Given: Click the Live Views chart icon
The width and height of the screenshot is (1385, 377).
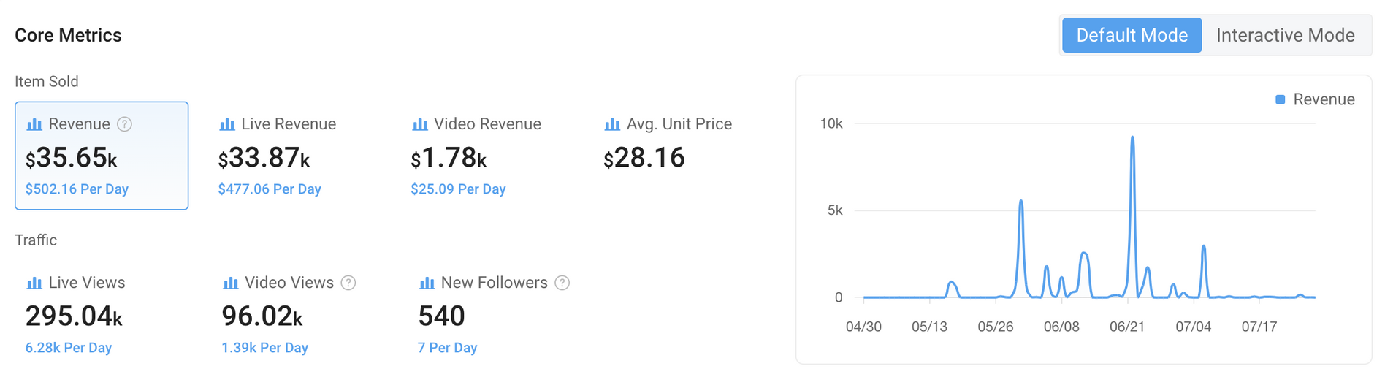Looking at the screenshot, I should point(34,283).
